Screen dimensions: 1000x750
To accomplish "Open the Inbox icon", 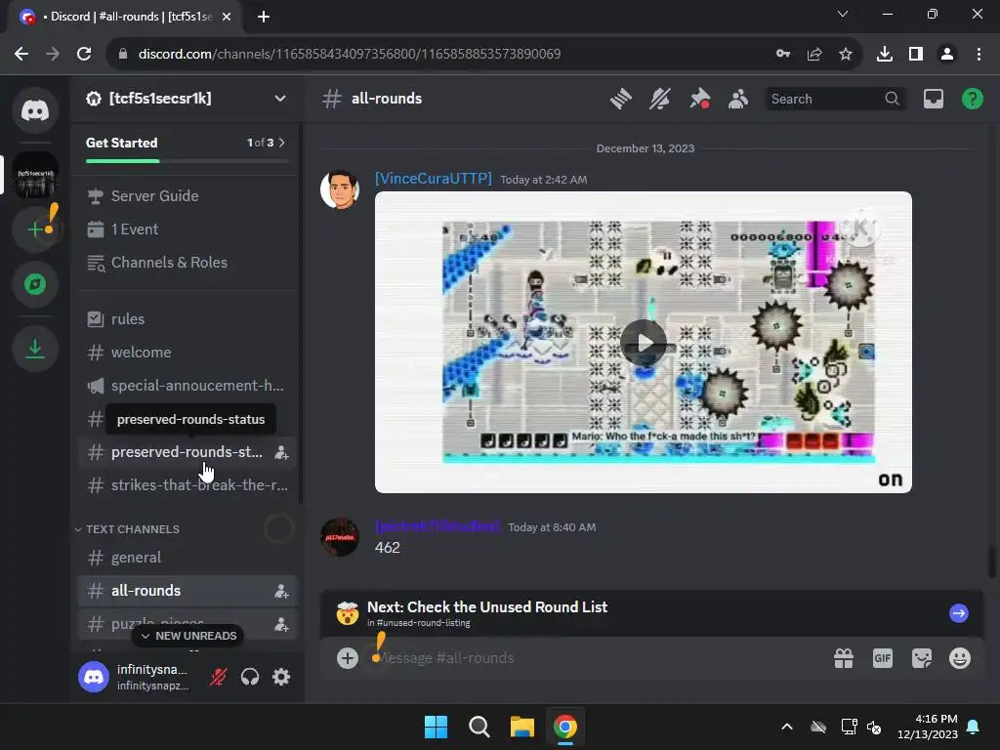I will [x=933, y=99].
